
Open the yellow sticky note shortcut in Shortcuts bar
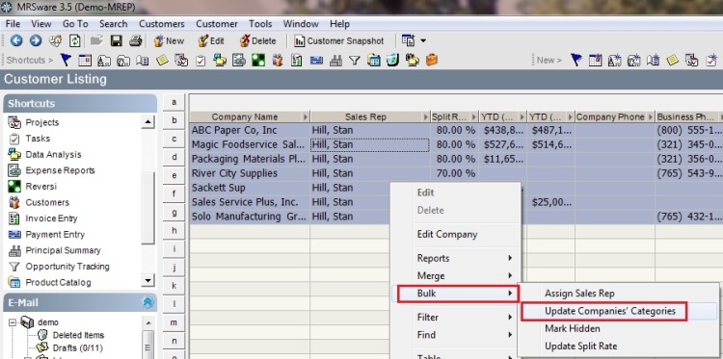(162, 60)
